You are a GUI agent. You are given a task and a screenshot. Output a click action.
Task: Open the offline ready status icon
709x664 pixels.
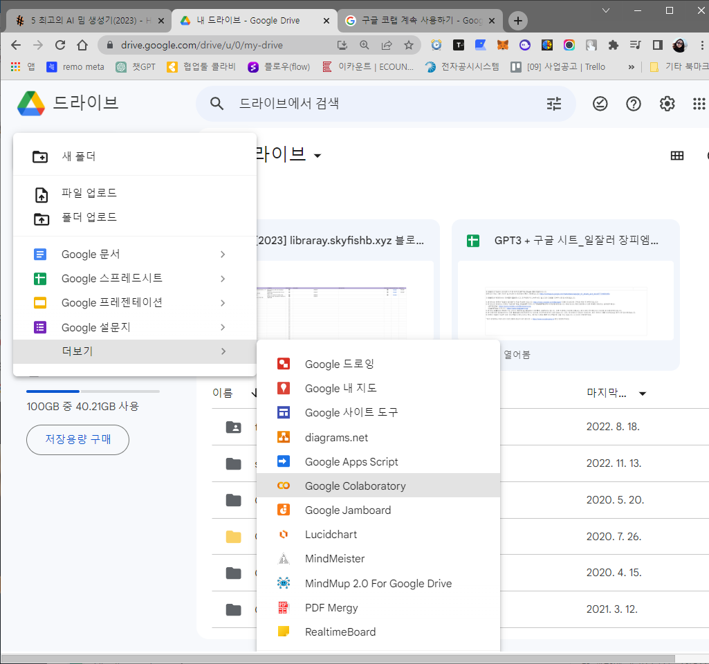[600, 104]
